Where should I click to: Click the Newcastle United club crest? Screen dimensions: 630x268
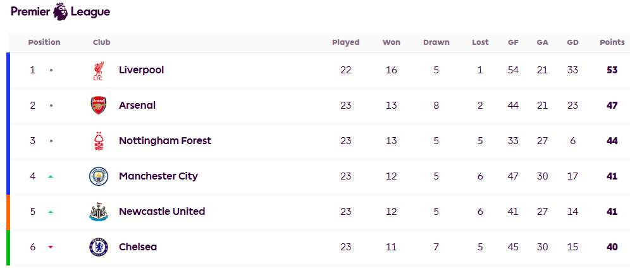(99, 212)
